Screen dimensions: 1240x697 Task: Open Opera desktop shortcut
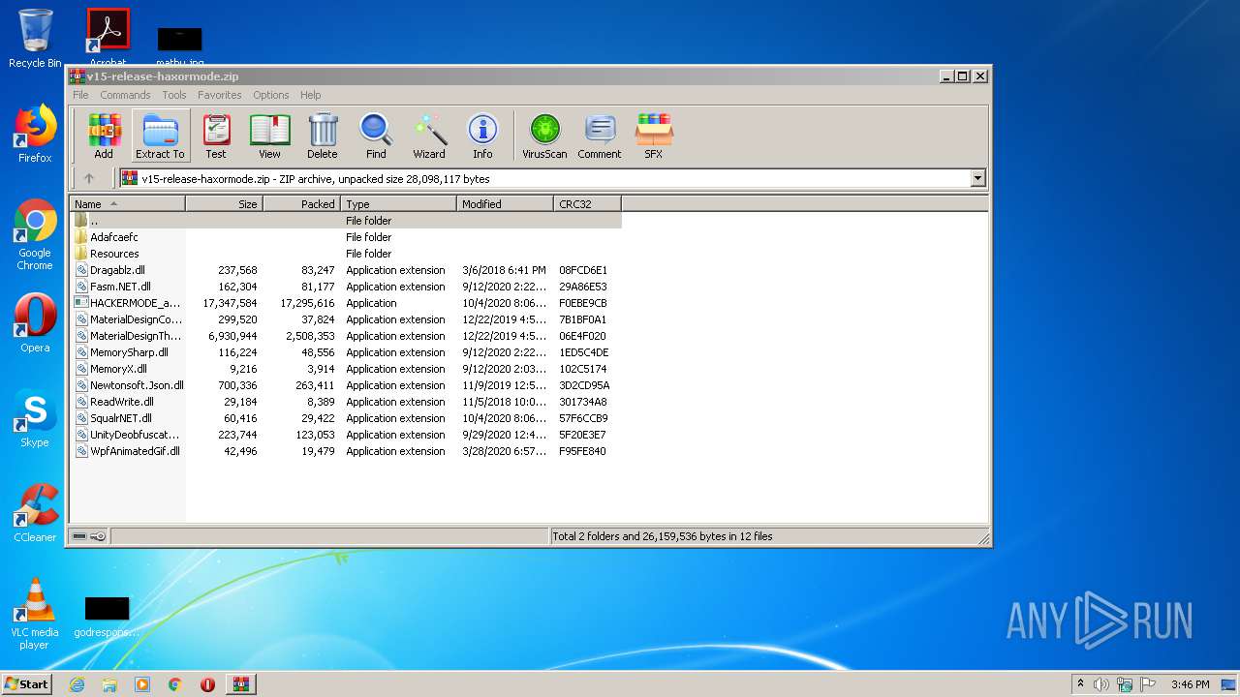(x=35, y=323)
